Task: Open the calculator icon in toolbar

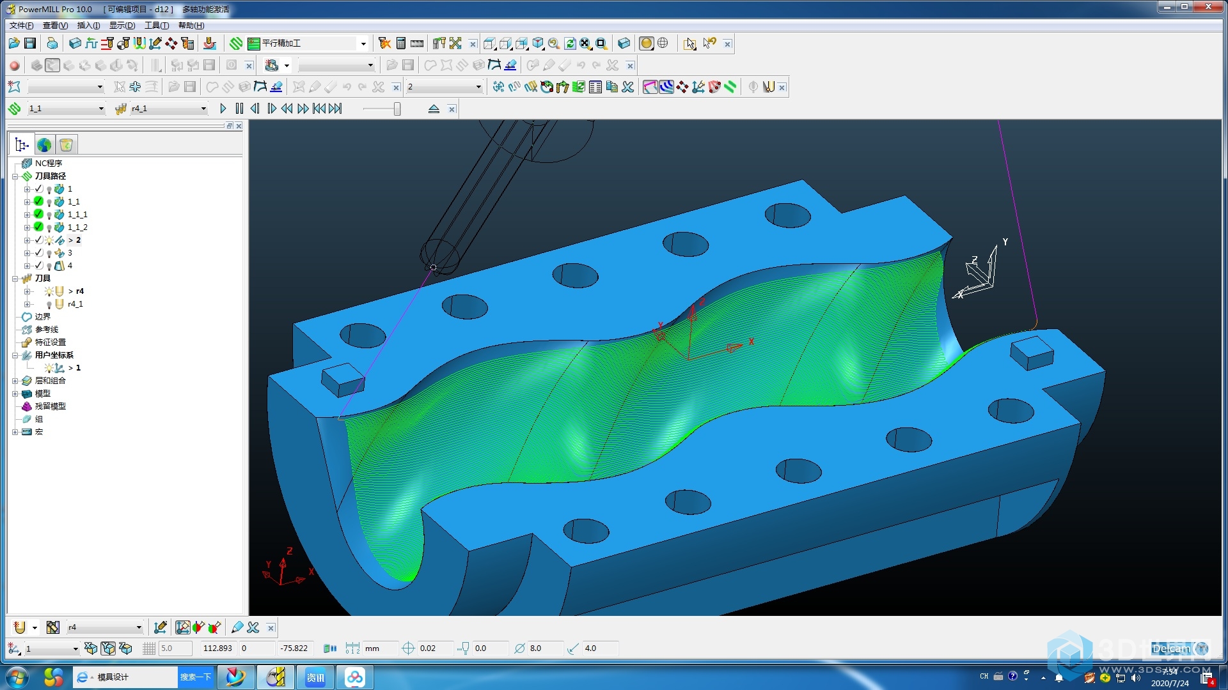Action: (400, 43)
